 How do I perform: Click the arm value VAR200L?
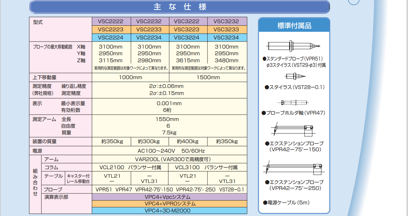click(147, 159)
